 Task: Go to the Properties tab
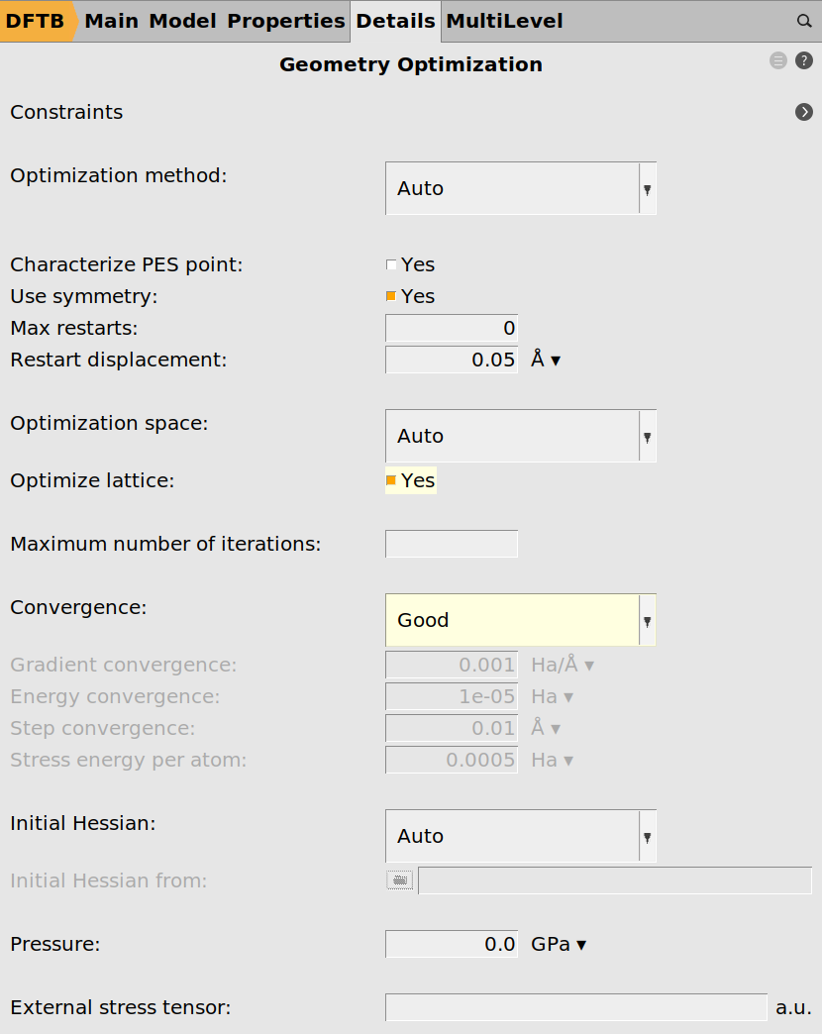[286, 21]
